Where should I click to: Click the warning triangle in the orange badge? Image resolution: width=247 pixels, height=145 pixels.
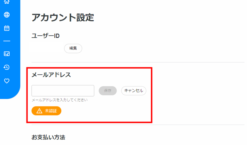tap(39, 111)
